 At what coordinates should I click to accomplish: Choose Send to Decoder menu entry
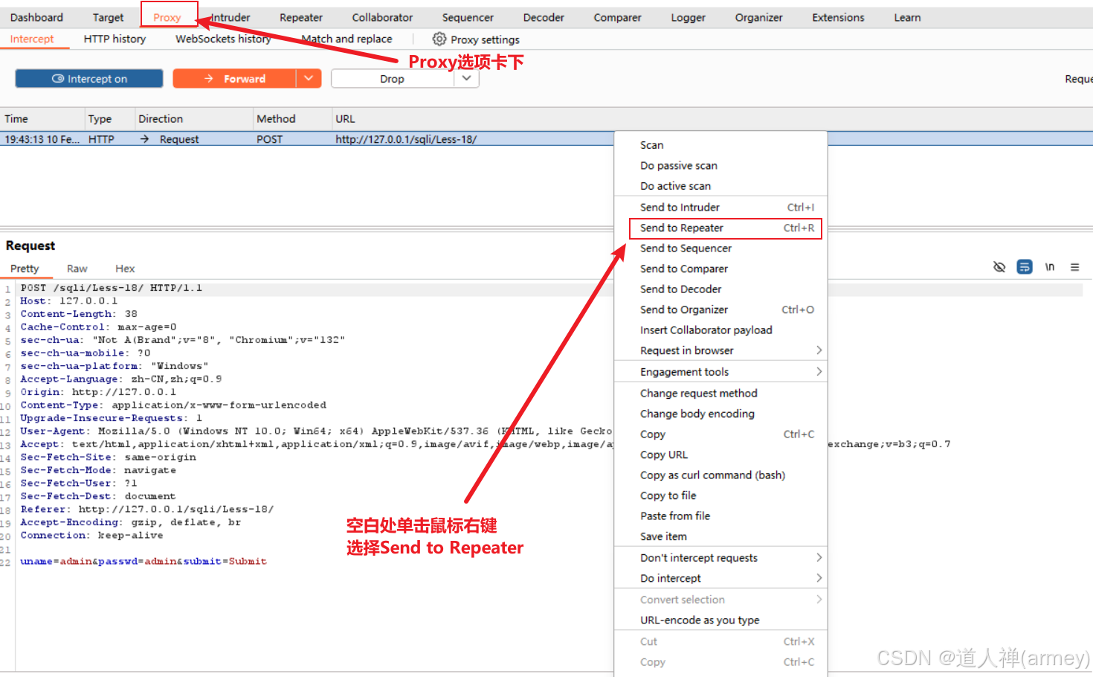720,289
